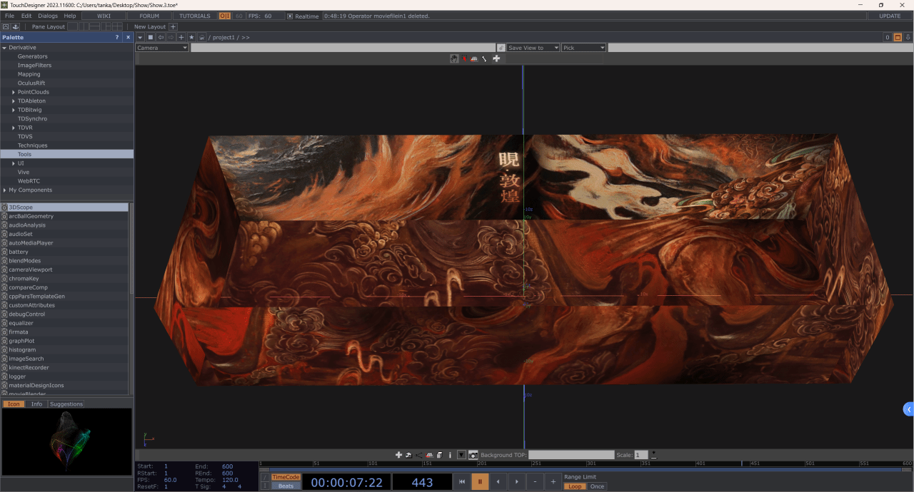Click the UPDATE button

click(x=890, y=16)
